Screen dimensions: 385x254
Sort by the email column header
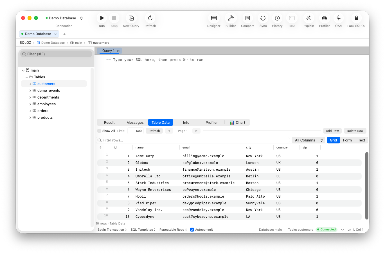click(x=211, y=147)
